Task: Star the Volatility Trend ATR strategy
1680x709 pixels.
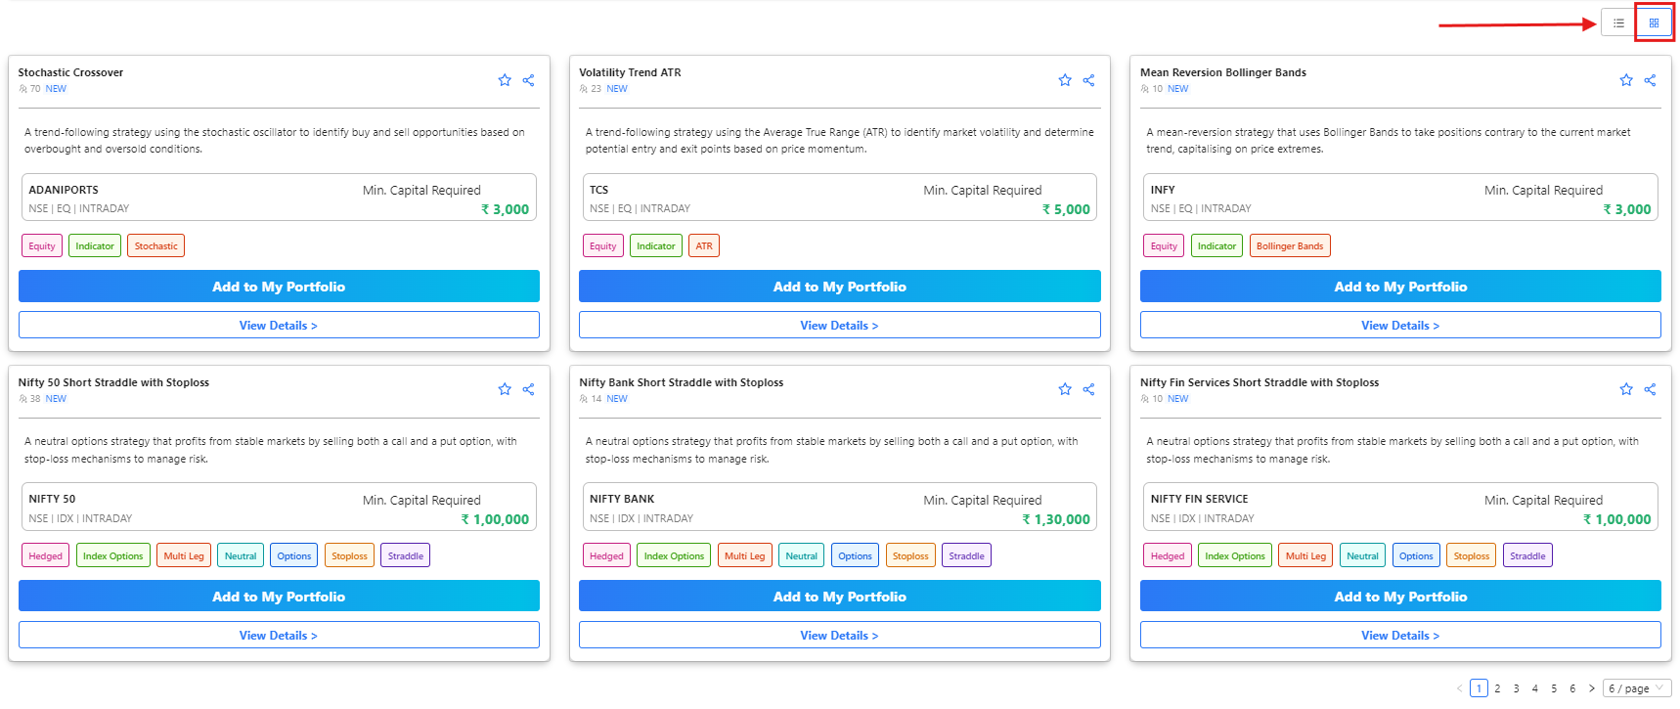Action: pos(1065,80)
